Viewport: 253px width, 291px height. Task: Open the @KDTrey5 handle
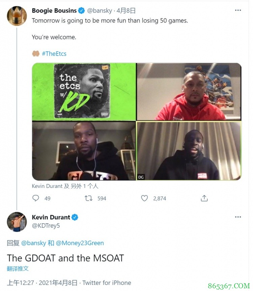coord(46,225)
